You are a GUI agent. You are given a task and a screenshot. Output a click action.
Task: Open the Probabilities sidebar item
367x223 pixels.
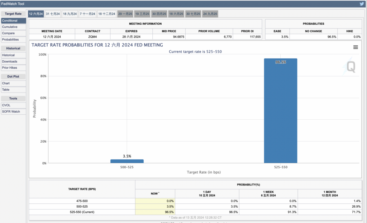click(13, 39)
